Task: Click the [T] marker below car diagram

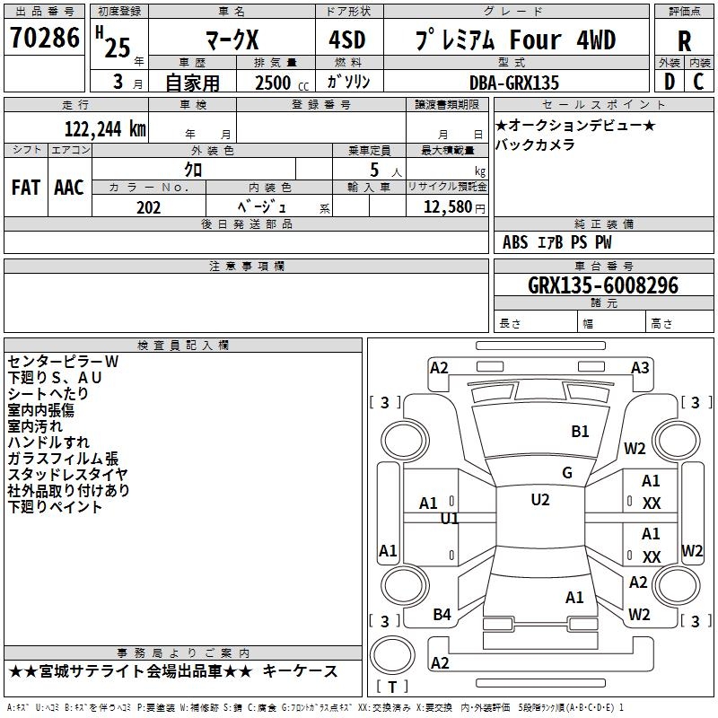Action: click(x=390, y=687)
